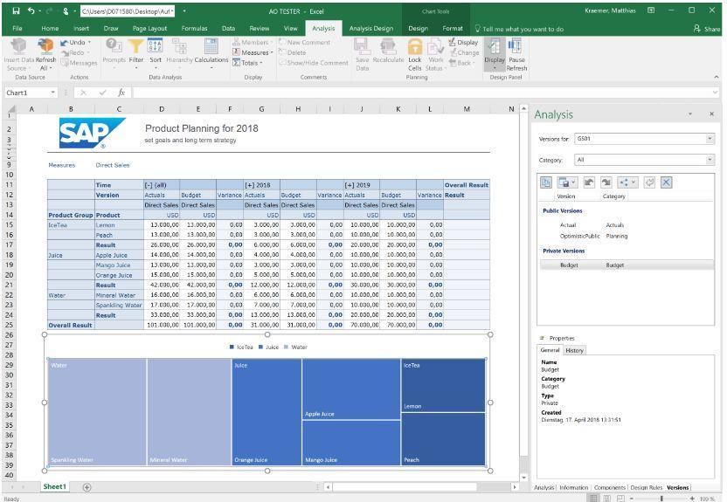Click the delete version X icon
The width and height of the screenshot is (727, 502).
[x=666, y=182]
